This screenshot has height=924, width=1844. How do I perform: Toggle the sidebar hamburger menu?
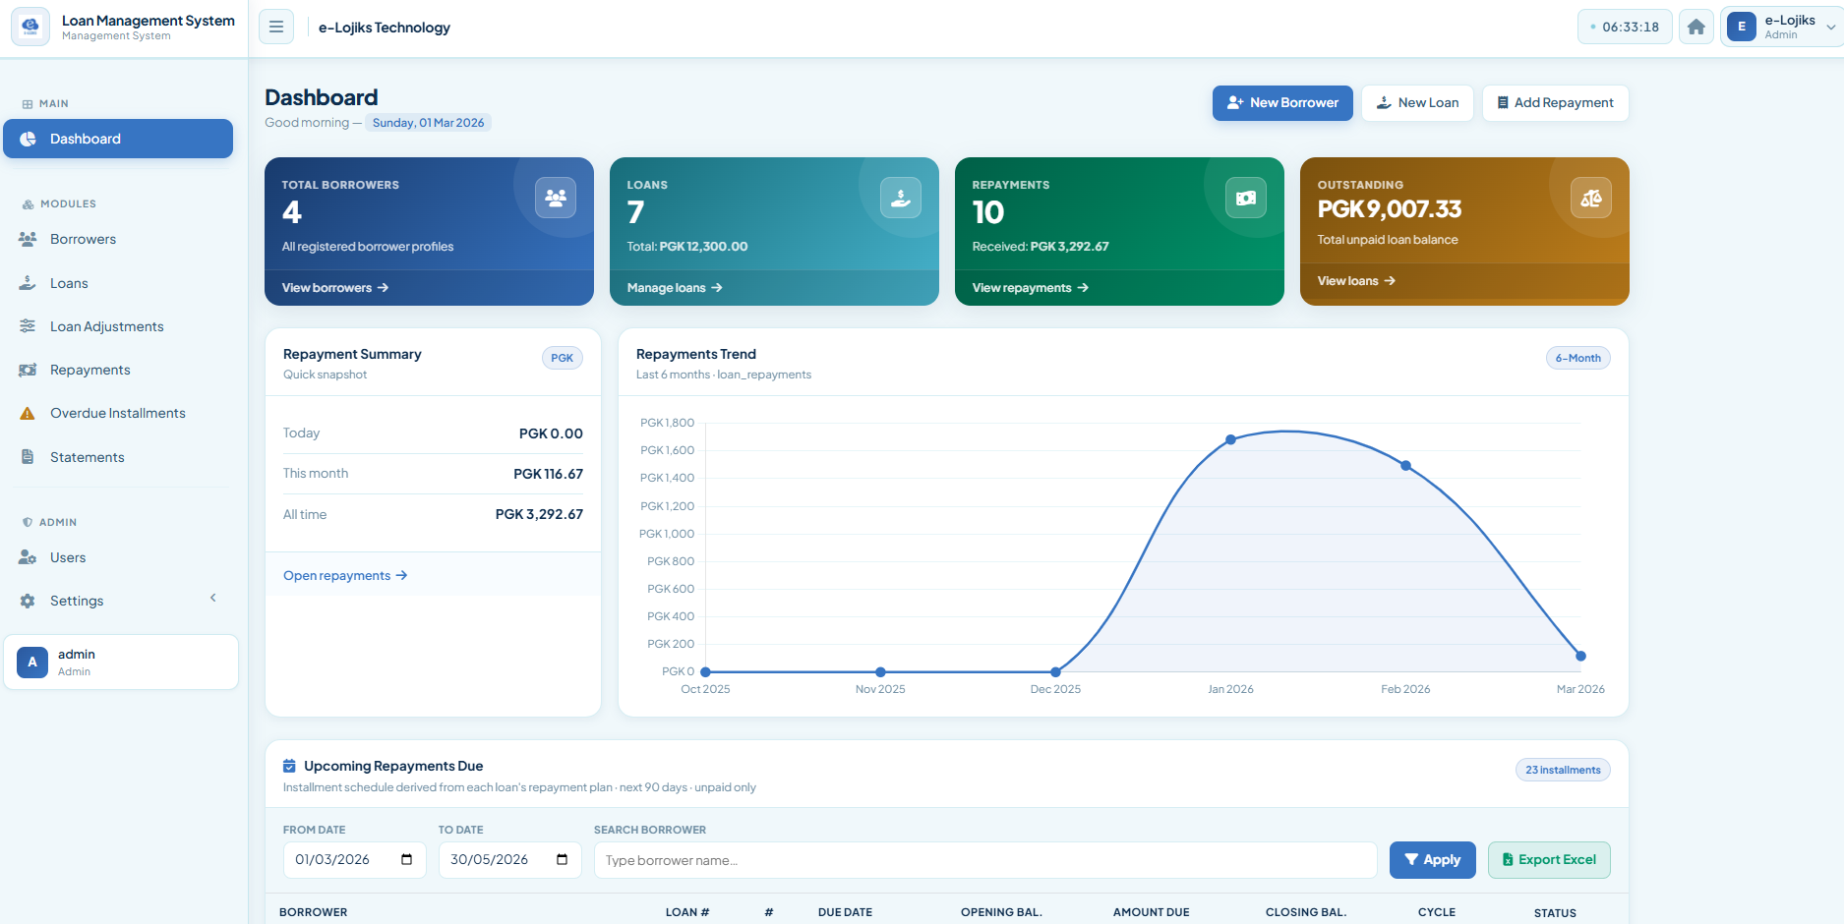point(276,28)
